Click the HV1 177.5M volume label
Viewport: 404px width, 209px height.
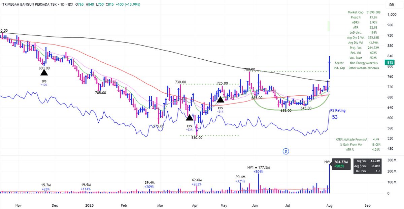tap(259, 167)
